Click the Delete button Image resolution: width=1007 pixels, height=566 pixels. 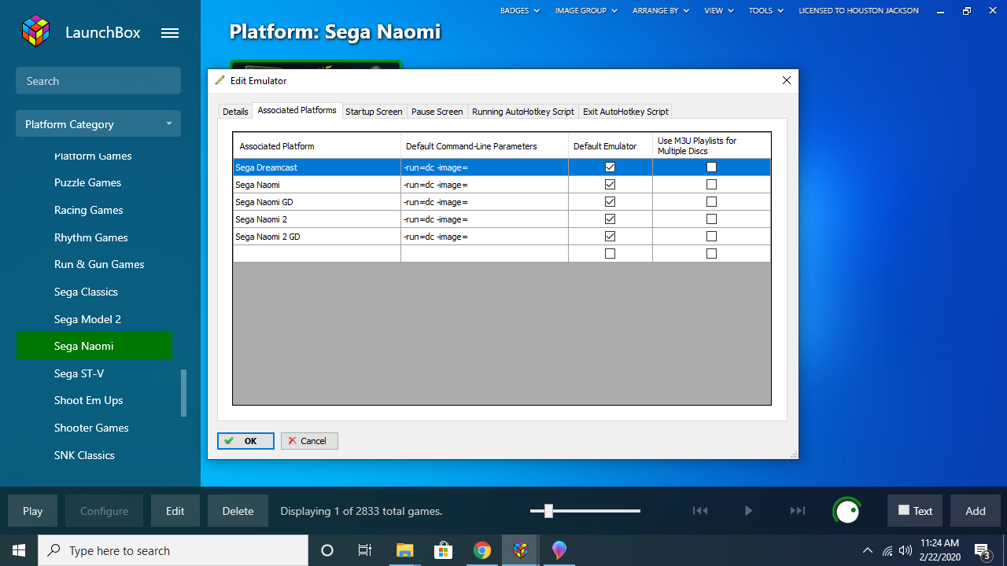(238, 511)
